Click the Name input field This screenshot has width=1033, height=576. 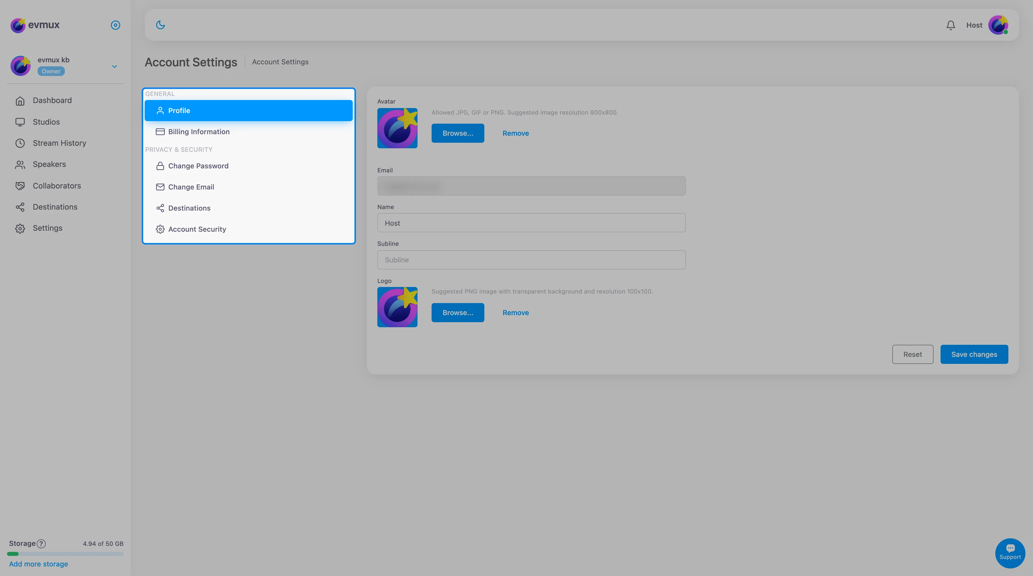pyautogui.click(x=531, y=223)
